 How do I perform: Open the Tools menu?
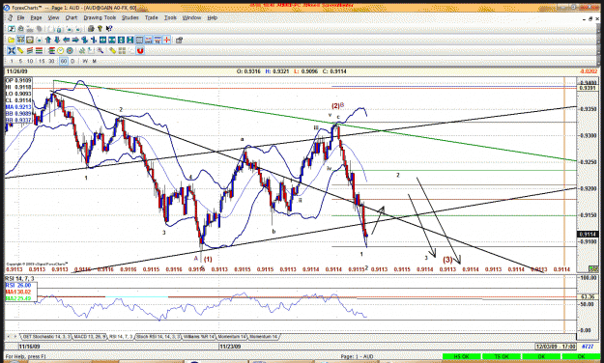pyautogui.click(x=170, y=17)
